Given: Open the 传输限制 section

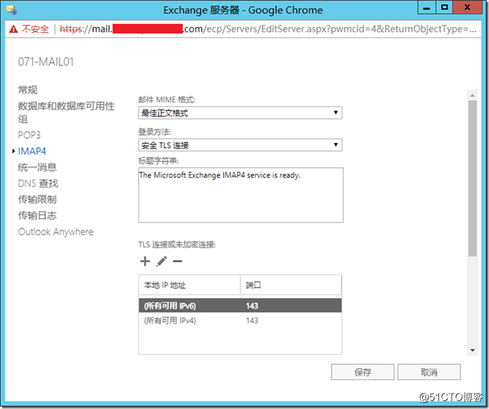Looking at the screenshot, I should (x=37, y=200).
